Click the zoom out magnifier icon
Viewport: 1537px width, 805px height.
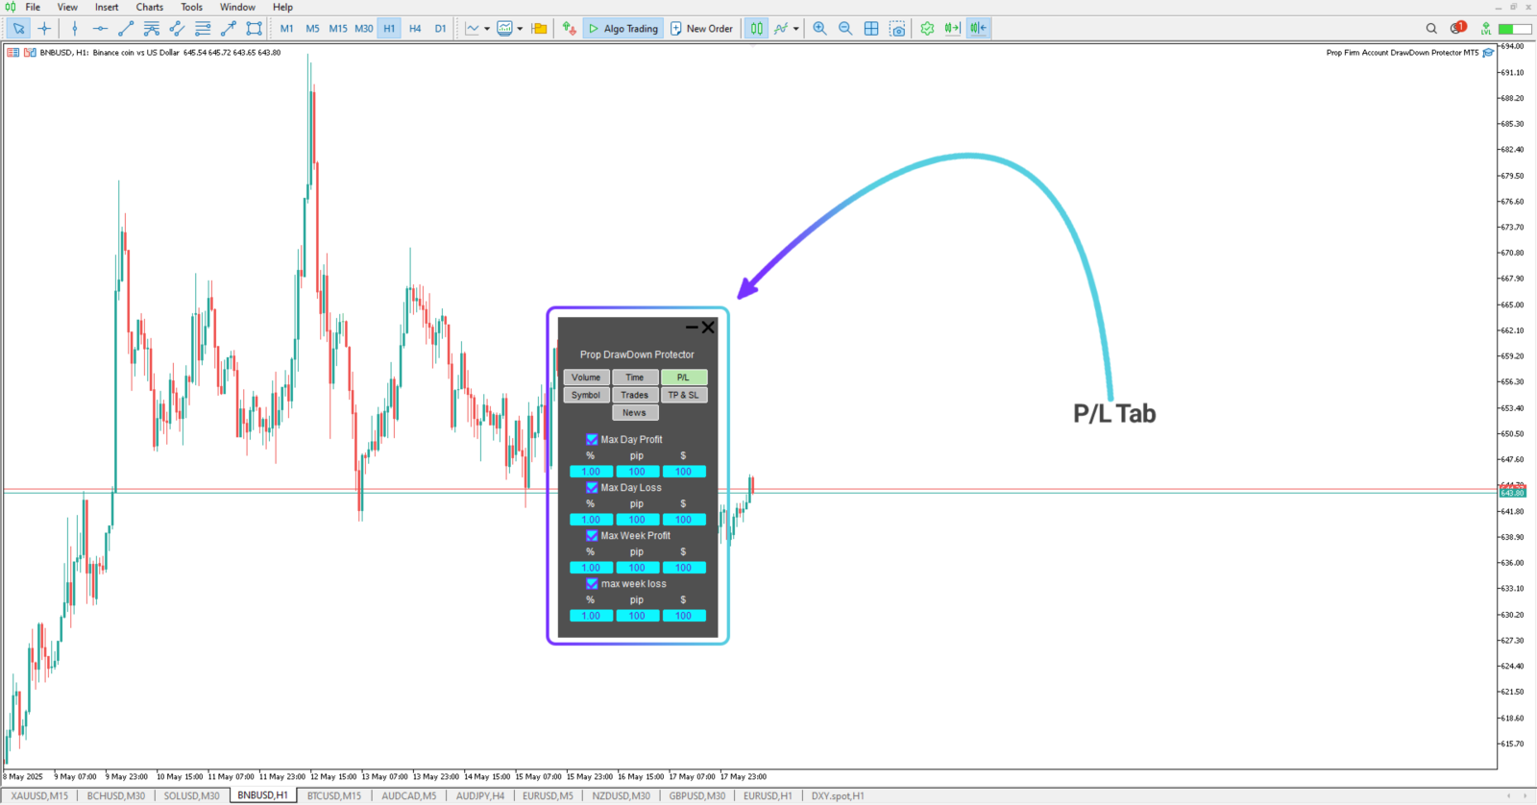pyautogui.click(x=845, y=29)
